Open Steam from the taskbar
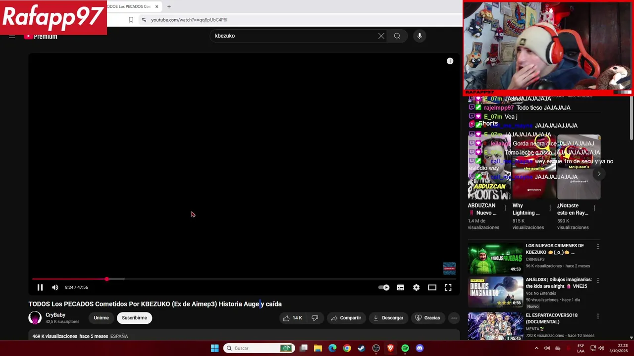The image size is (634, 356). coord(362,348)
